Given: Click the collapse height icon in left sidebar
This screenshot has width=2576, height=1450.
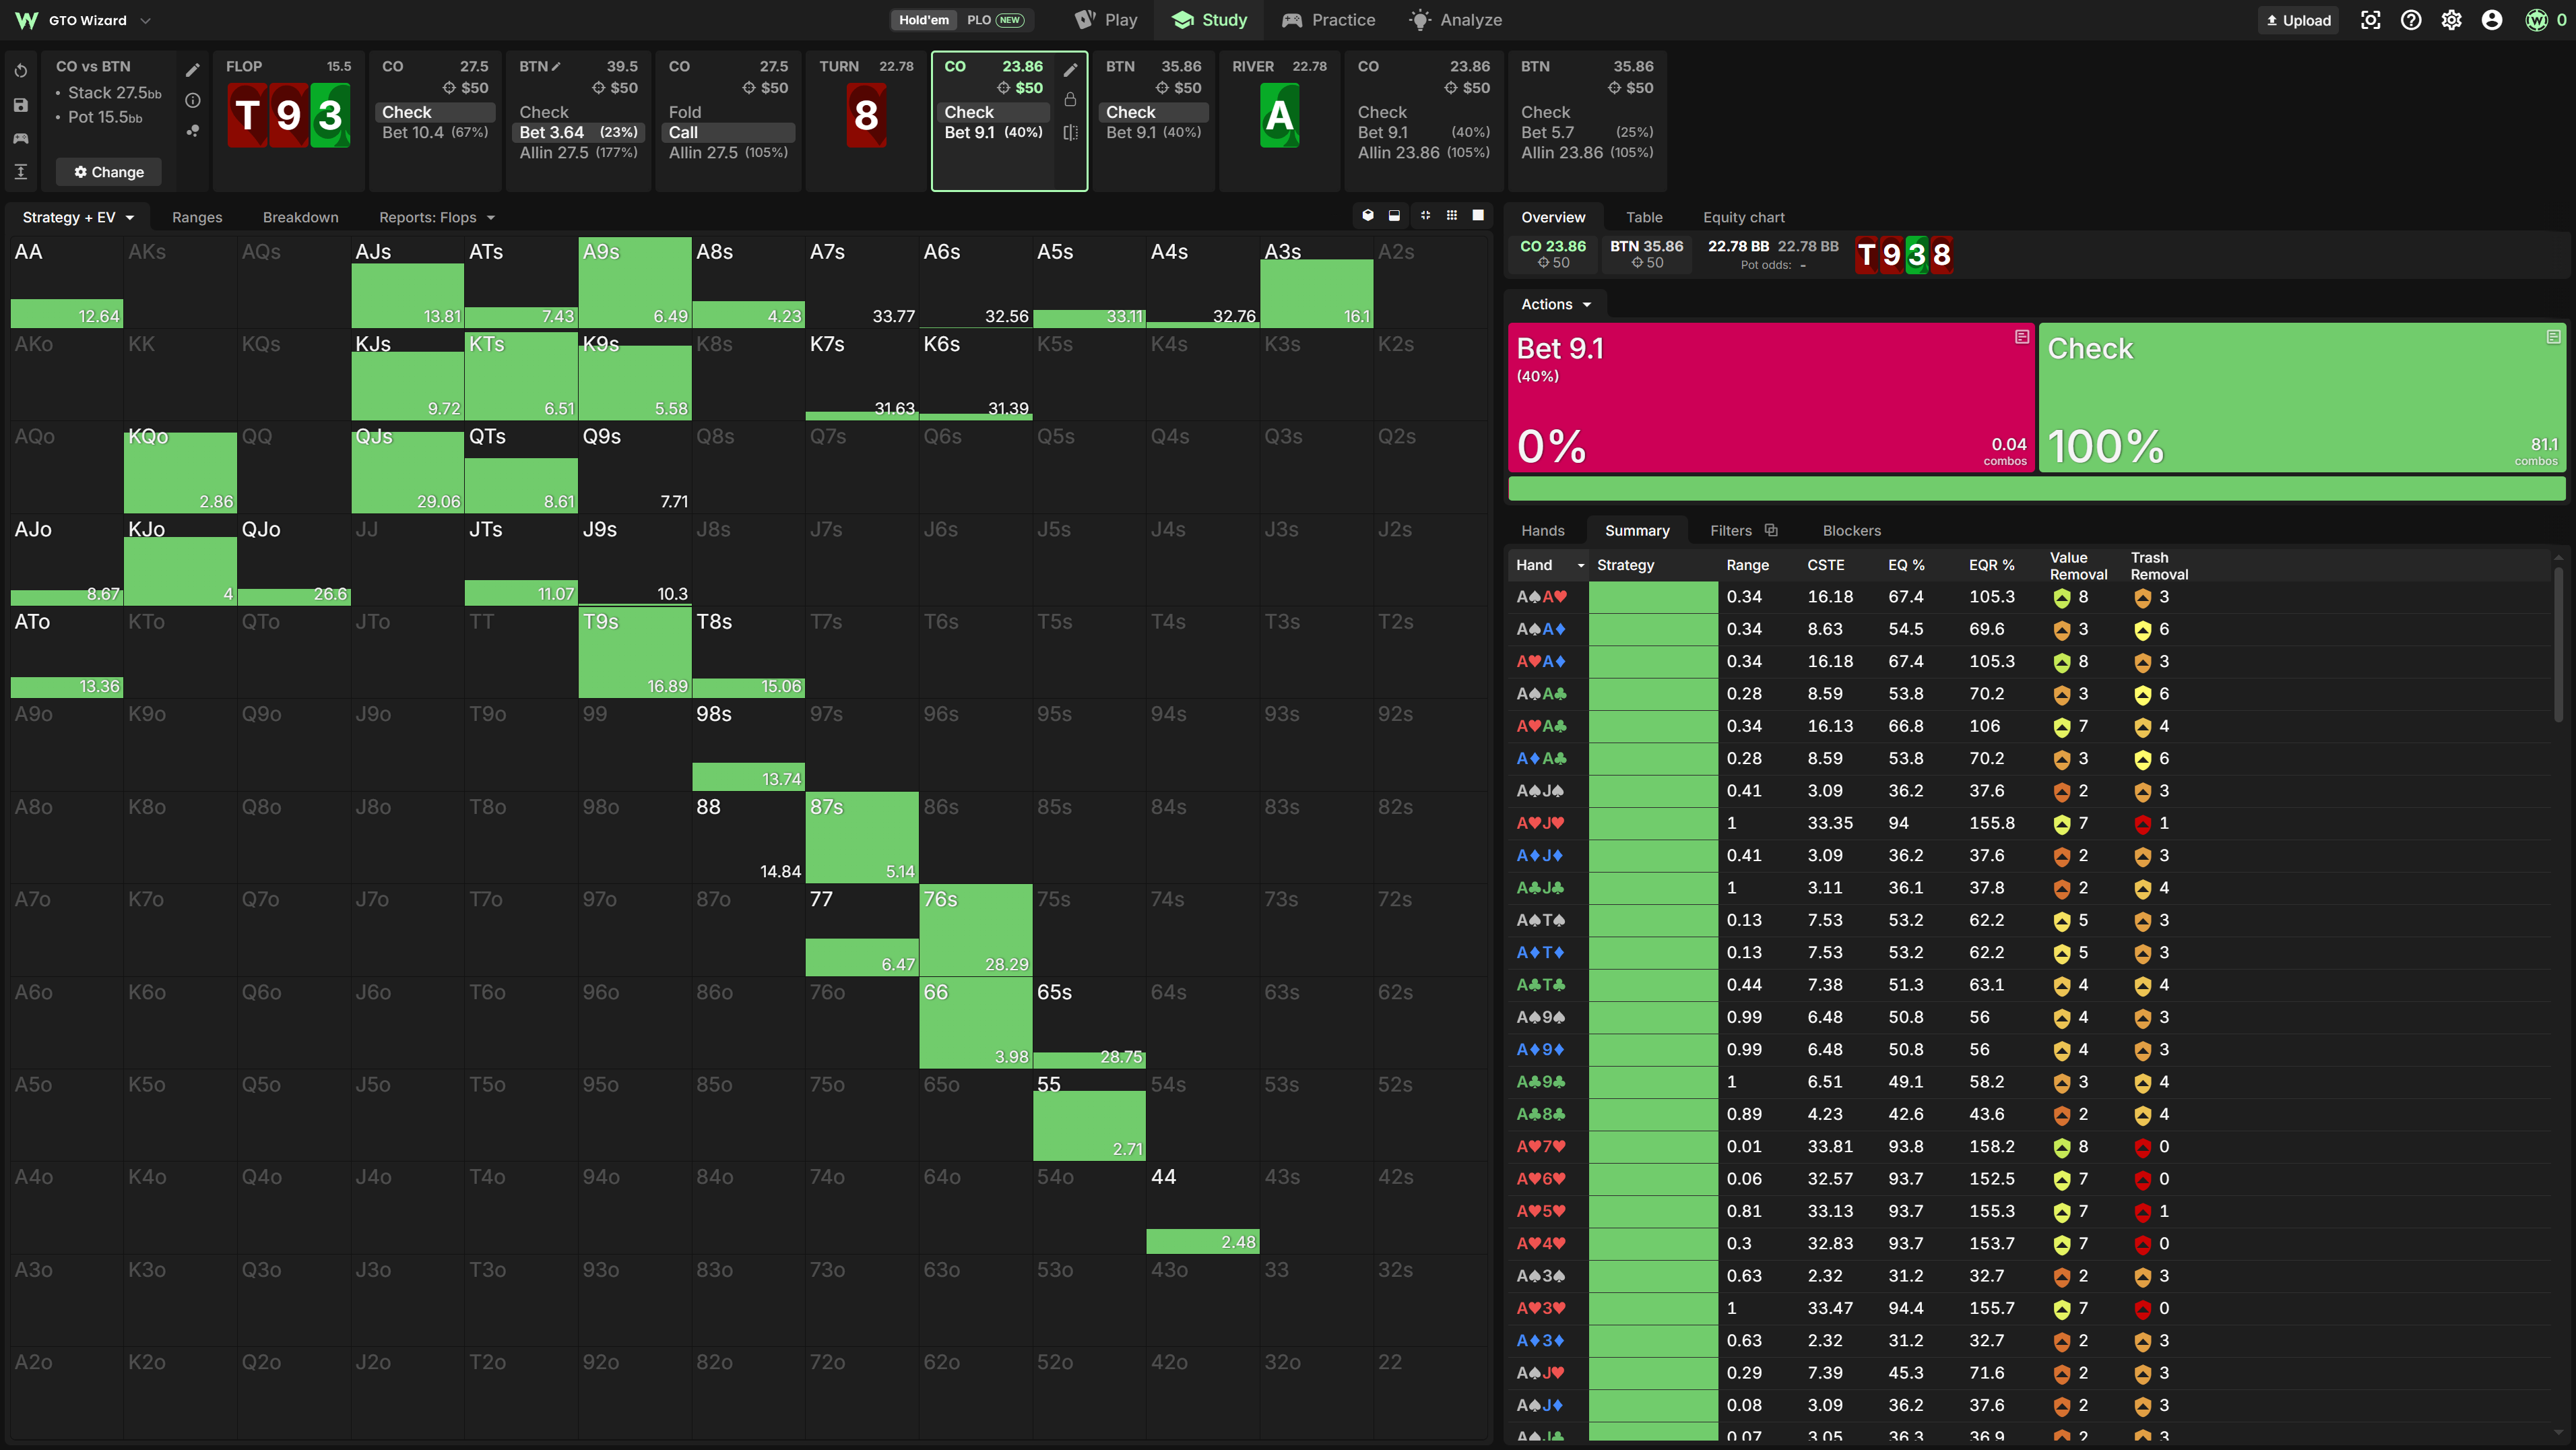Looking at the screenshot, I should tap(21, 172).
